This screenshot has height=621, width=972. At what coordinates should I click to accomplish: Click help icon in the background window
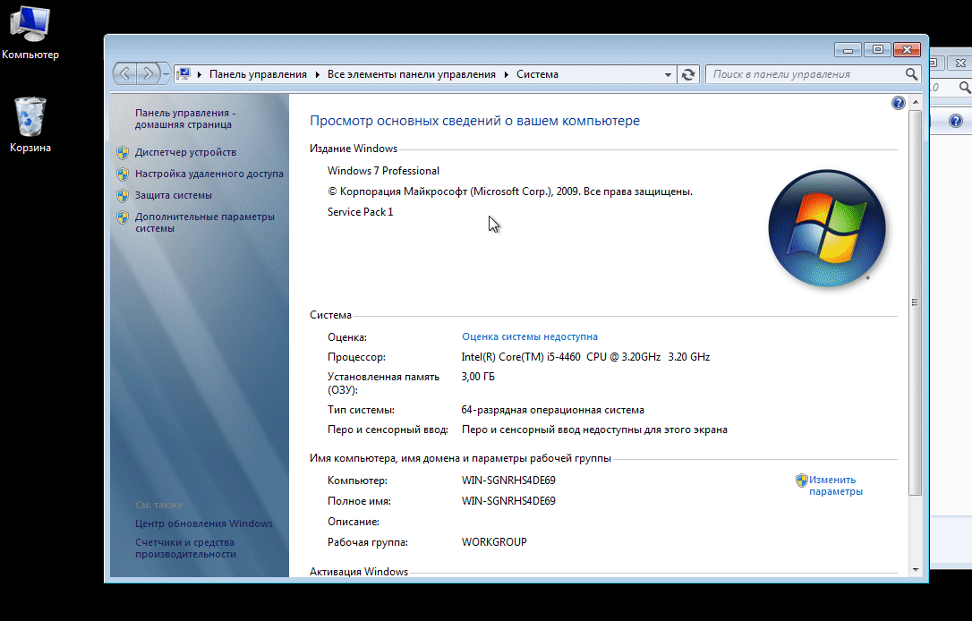(x=956, y=121)
